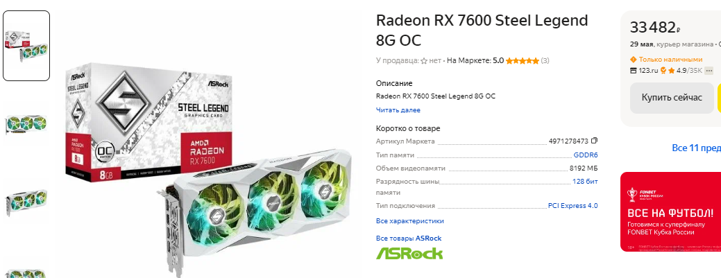The height and width of the screenshot is (278, 721).
Task: Open Все 11 offers list
Action: pyautogui.click(x=697, y=148)
